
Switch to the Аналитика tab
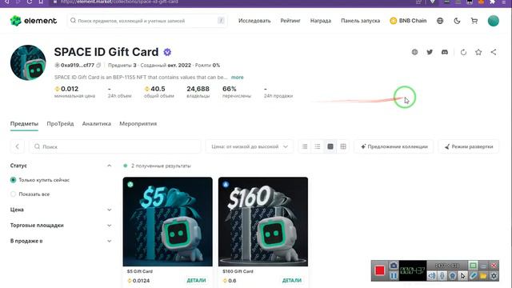point(97,124)
